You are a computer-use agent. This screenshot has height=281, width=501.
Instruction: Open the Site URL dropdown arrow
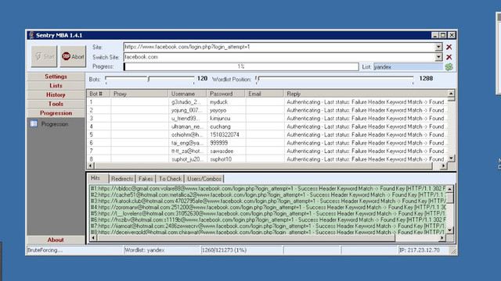(438, 47)
